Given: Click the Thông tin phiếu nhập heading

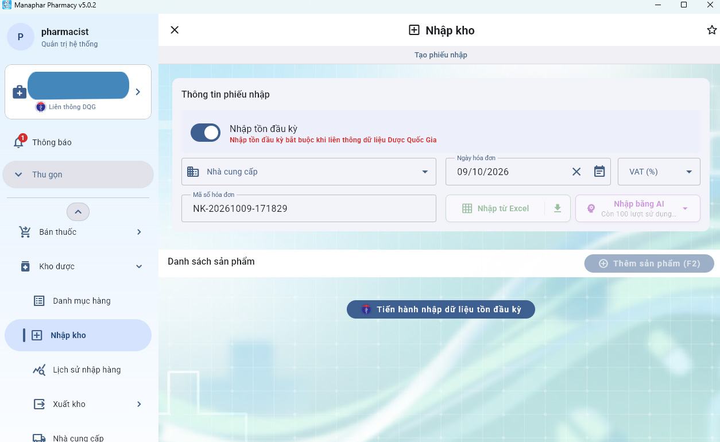Looking at the screenshot, I should 226,94.
